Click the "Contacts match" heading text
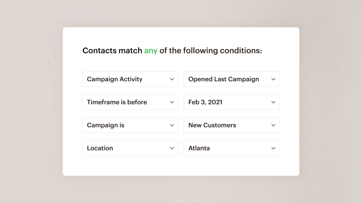362x203 pixels. (112, 51)
